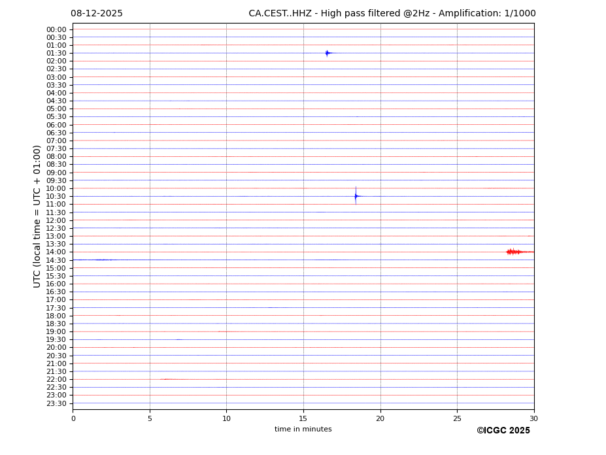This screenshot has height=455, width=606.
Task: Click the blue spike on the 10:30 trace
Action: click(x=356, y=195)
